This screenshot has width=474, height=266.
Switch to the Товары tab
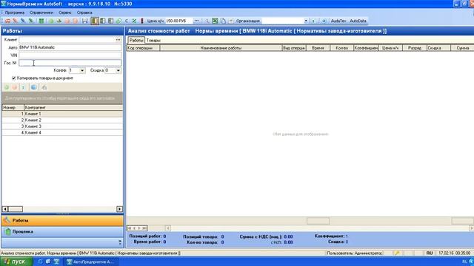pyautogui.click(x=153, y=40)
